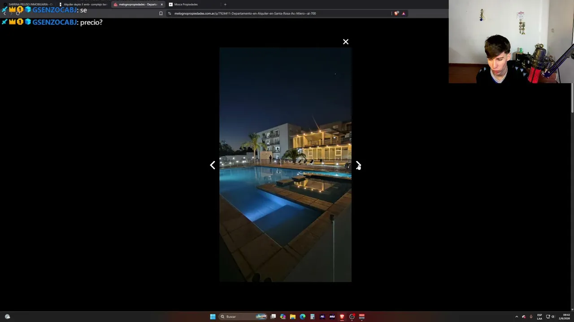The image size is (574, 322).
Task: Open the cloud sync tray icon
Action: (x=523, y=317)
